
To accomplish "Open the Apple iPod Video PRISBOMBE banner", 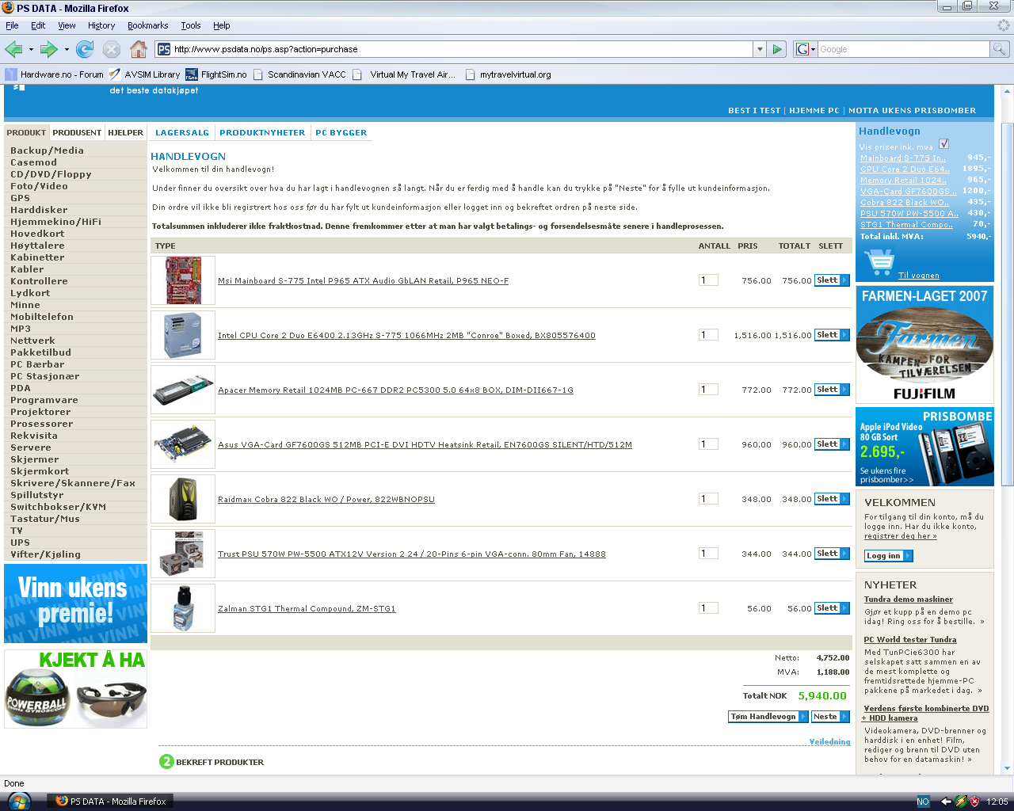I will tap(924, 447).
